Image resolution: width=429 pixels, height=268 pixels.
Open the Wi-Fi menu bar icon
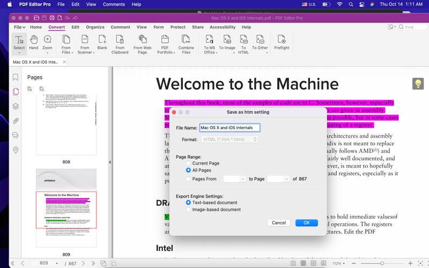[x=339, y=4]
